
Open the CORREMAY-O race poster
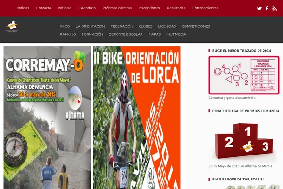pyautogui.click(x=47, y=118)
